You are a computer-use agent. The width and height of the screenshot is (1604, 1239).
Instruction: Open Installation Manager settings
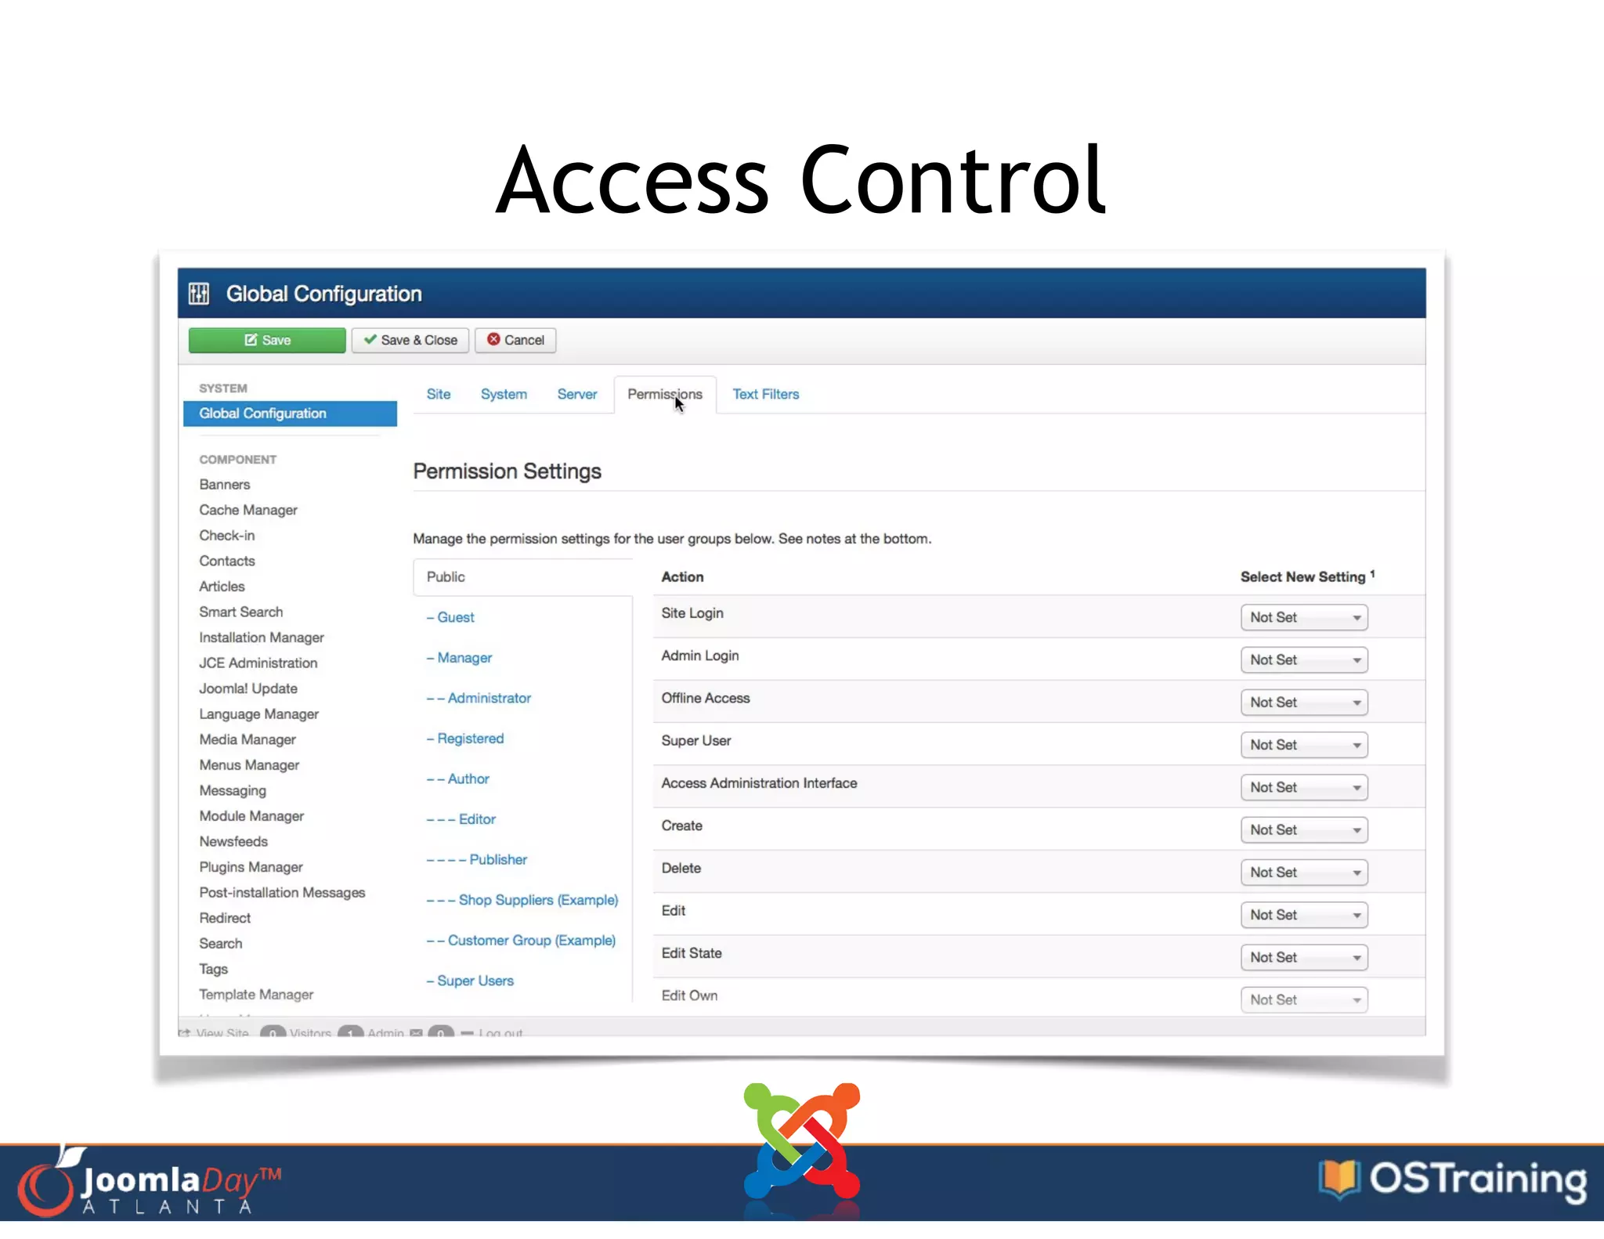tap(262, 638)
